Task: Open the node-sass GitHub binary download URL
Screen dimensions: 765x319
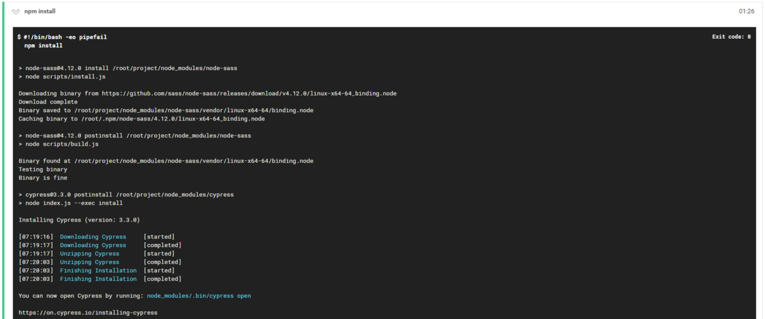Action: click(x=249, y=94)
